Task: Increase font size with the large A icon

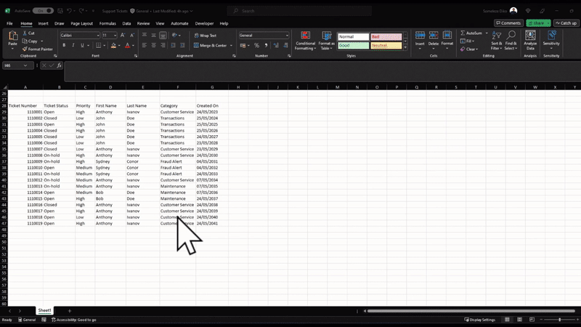Action: tap(123, 35)
